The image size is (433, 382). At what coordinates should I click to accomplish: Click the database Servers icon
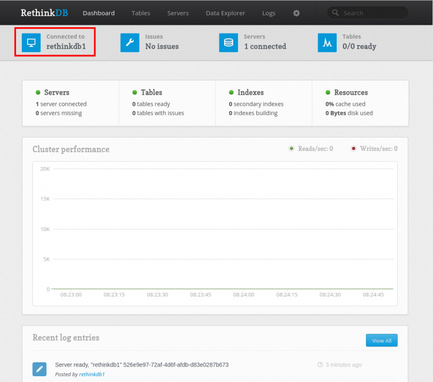(229, 42)
